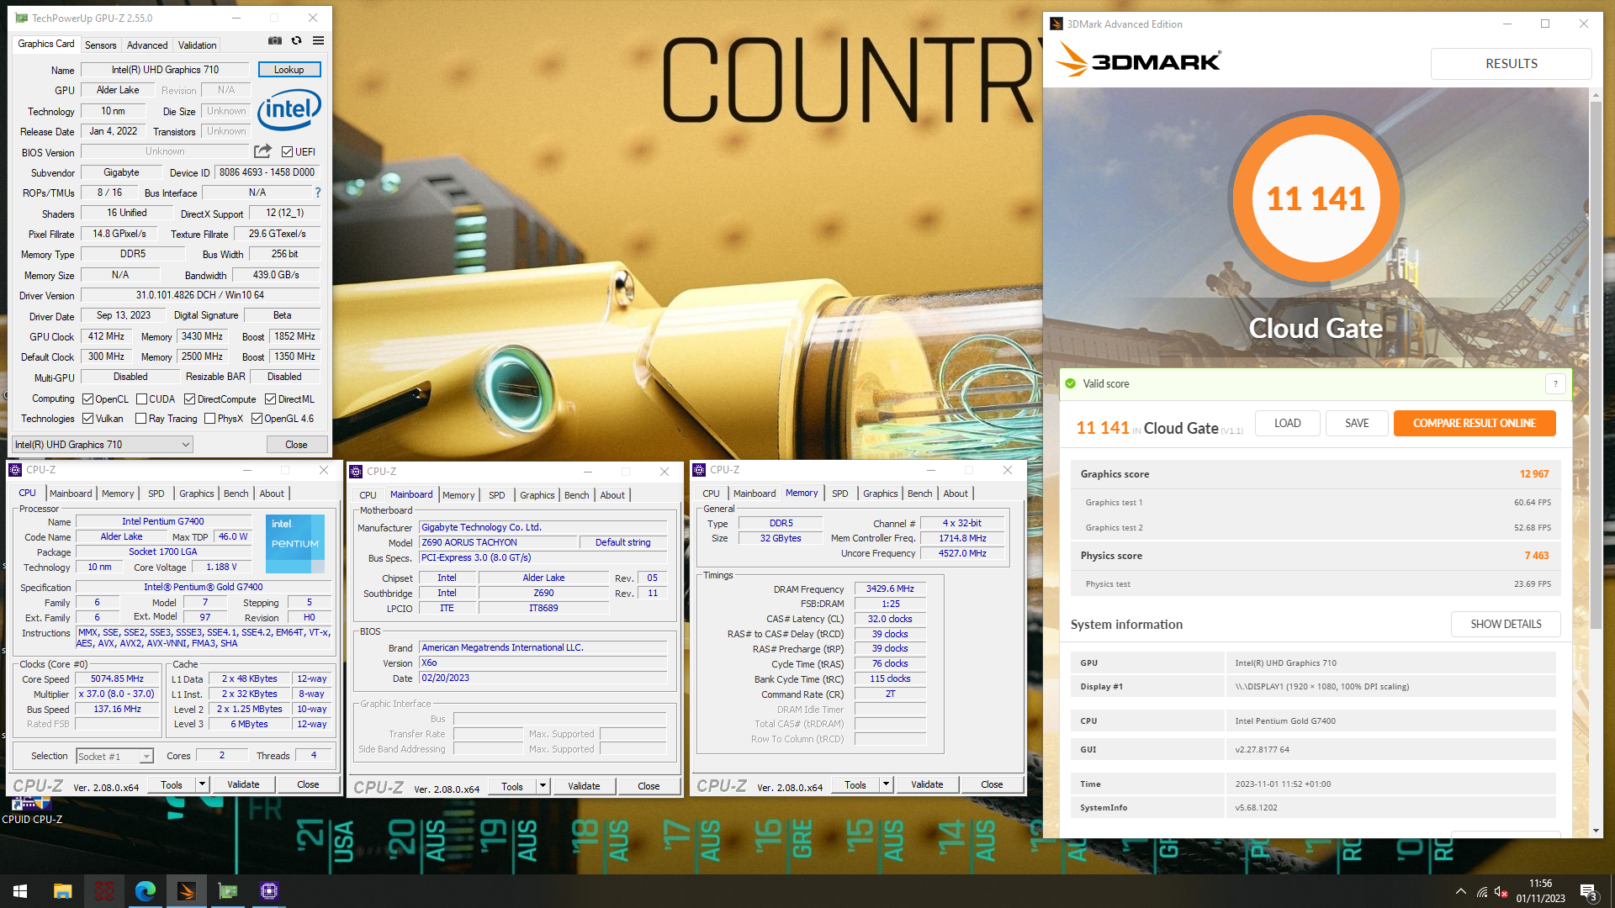
Task: Open Graphics tab in right CPU-Z window
Action: pos(880,494)
